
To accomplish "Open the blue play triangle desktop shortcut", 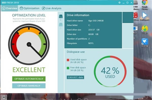I will pyautogui.click(x=145, y=15).
